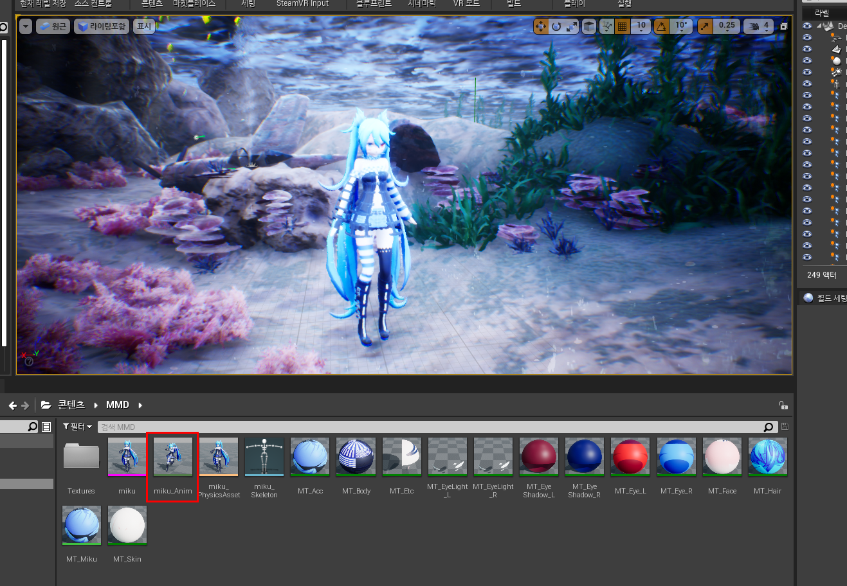Screen dimensions: 847x586
Task: Go back in content browser history
Action: pos(13,405)
